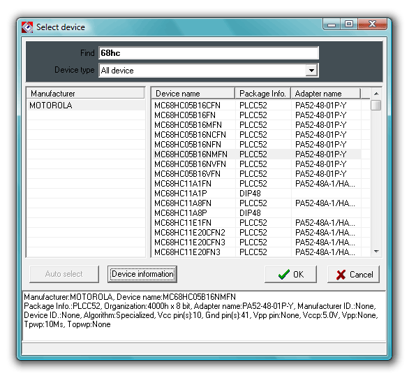Click the device list scroll up arrow
This screenshot has height=383, width=416.
pos(376,94)
